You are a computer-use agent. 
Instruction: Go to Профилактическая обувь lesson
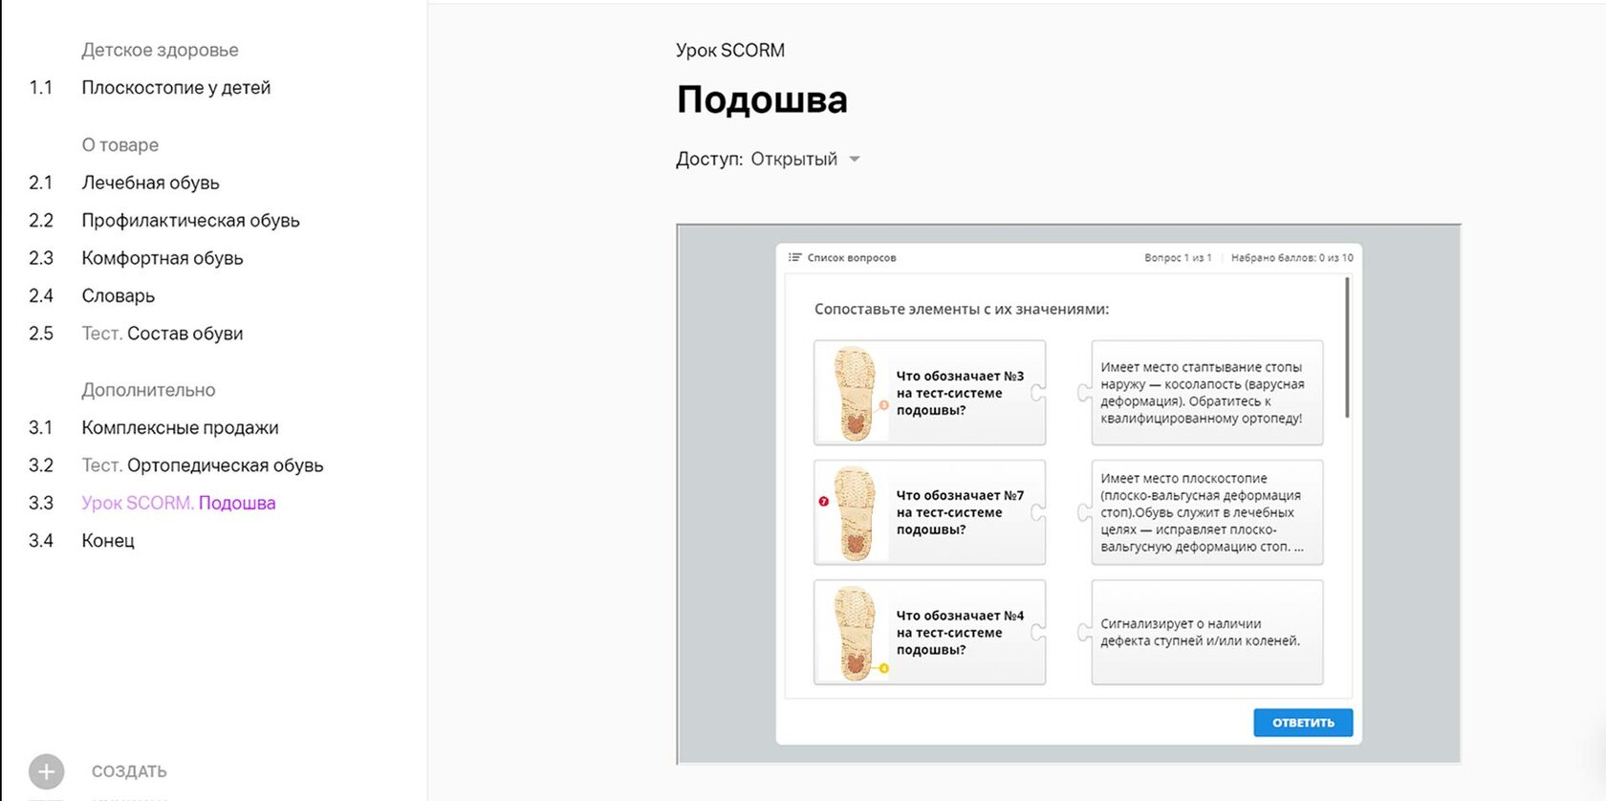190,221
